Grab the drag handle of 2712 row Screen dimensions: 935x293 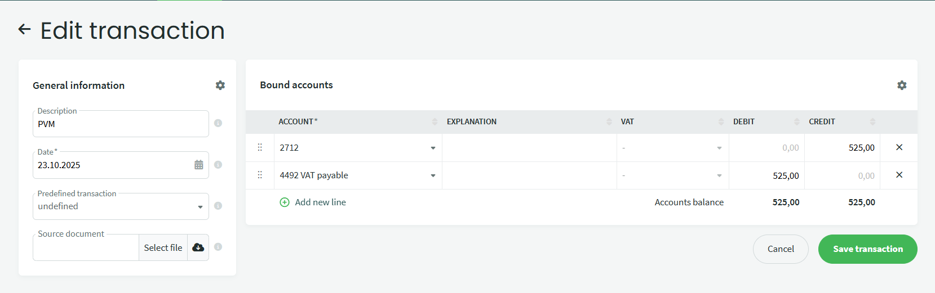[x=260, y=147]
